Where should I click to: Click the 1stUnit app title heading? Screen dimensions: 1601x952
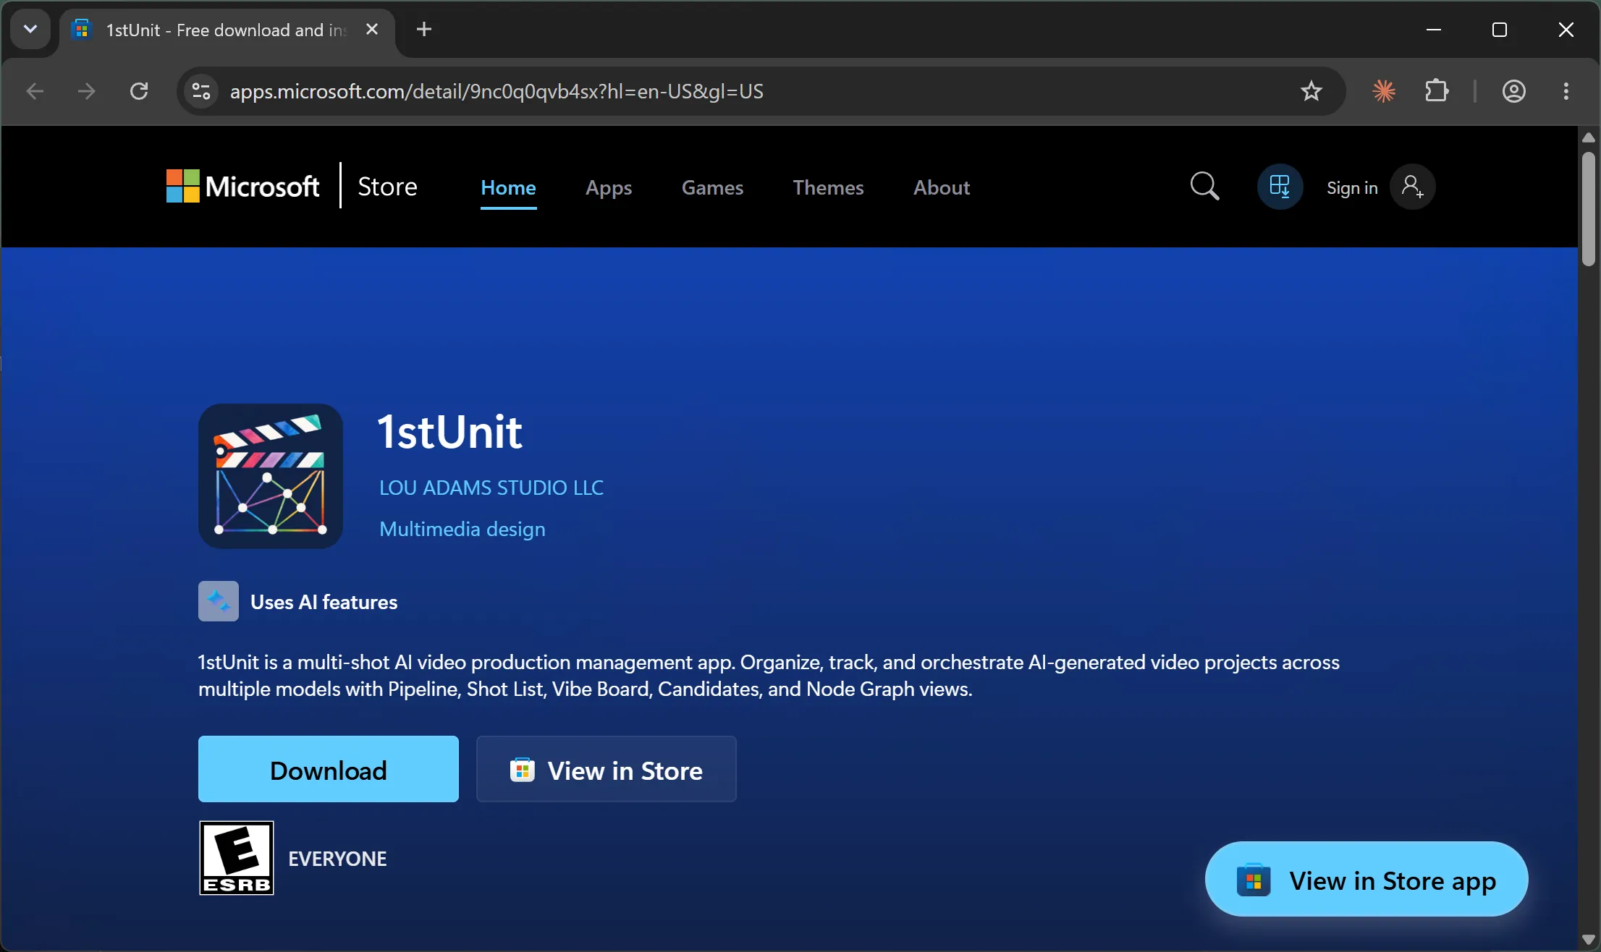pyautogui.click(x=449, y=432)
